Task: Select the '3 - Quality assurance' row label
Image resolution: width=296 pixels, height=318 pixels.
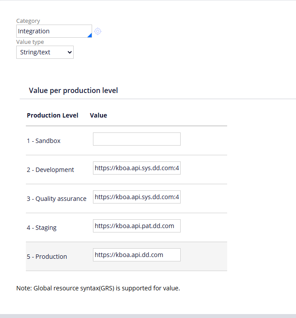Action: [x=57, y=199]
